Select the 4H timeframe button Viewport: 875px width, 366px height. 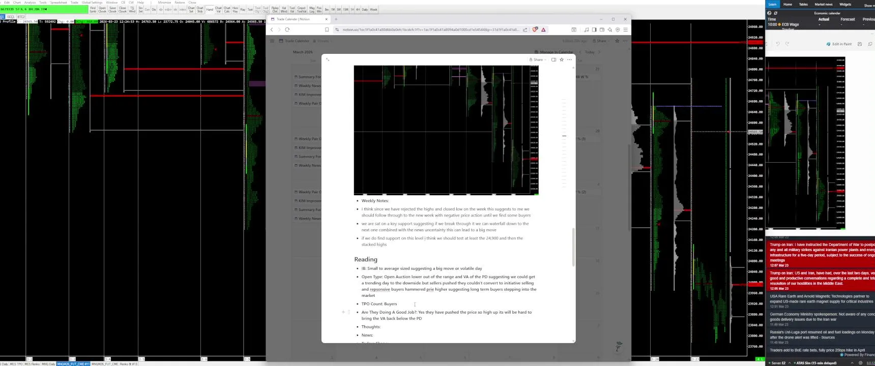(358, 10)
